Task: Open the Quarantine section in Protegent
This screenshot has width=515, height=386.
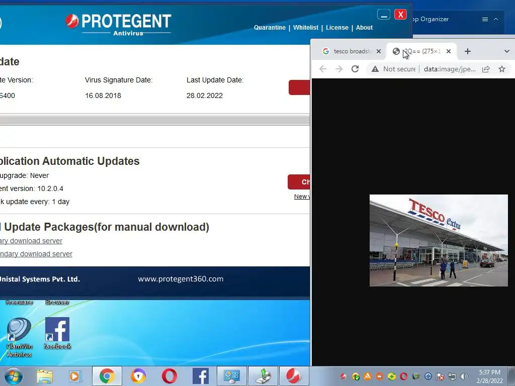Action: 270,28
